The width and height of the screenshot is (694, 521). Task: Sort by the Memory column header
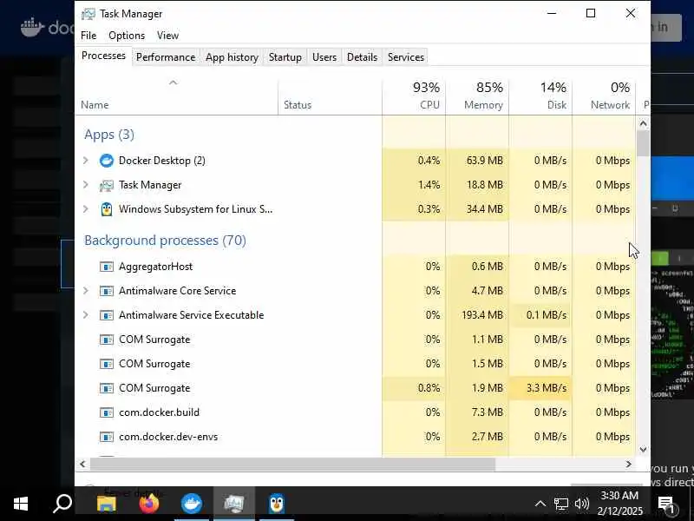(477, 96)
